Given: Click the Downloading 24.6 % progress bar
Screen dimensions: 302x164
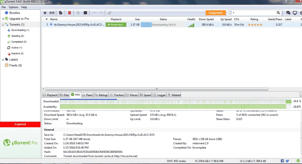Looking at the screenshot, I should pos(163,25).
